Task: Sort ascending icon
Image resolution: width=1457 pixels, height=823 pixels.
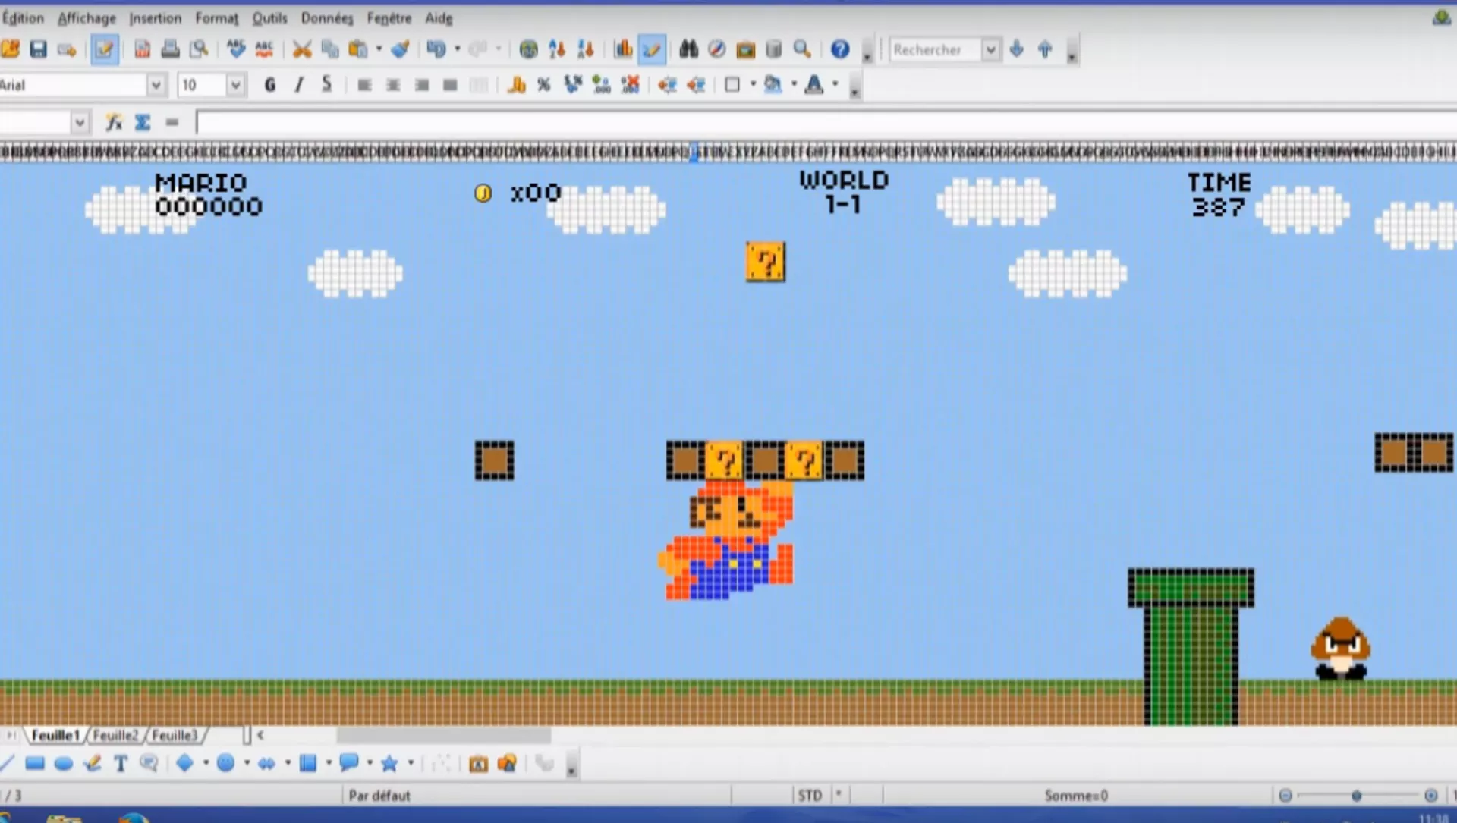Action: [557, 50]
